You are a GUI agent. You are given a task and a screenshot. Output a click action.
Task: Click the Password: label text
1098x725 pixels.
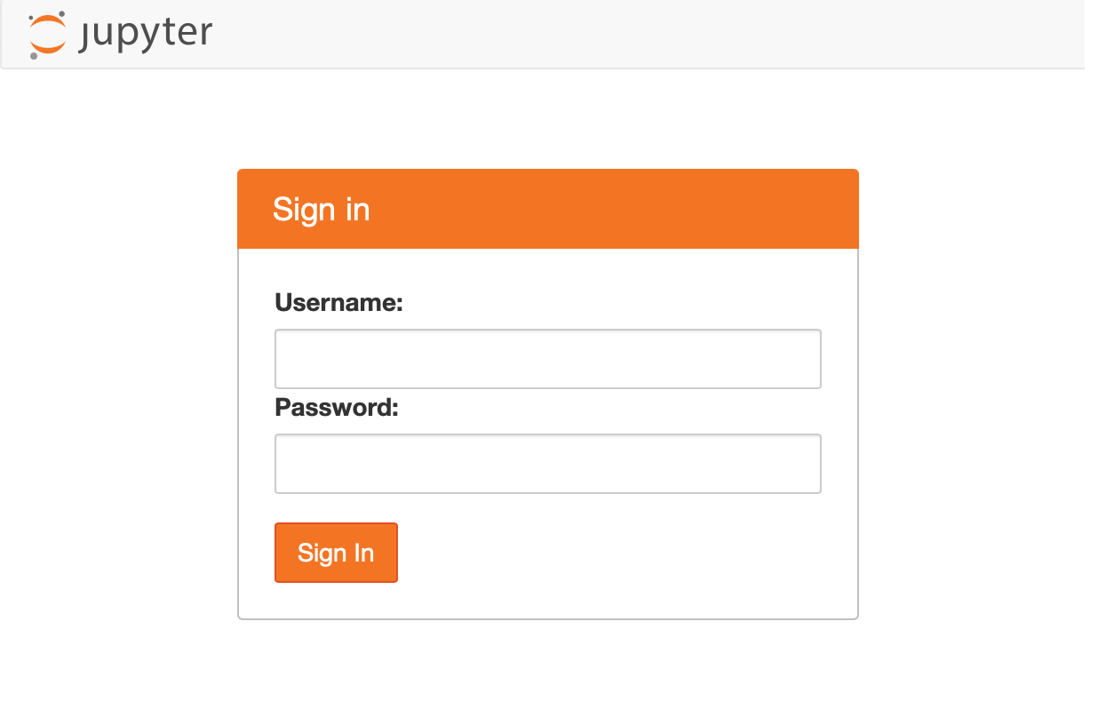pos(335,407)
